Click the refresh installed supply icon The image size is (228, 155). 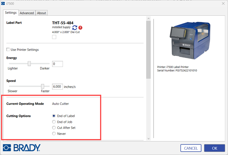point(75,27)
